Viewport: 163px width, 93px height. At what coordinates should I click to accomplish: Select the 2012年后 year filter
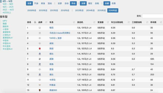point(65,10)
